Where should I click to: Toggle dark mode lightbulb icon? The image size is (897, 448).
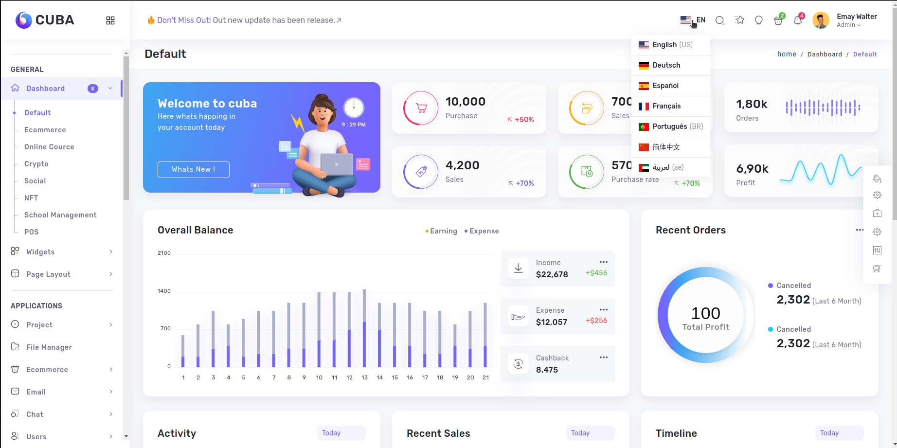point(759,20)
